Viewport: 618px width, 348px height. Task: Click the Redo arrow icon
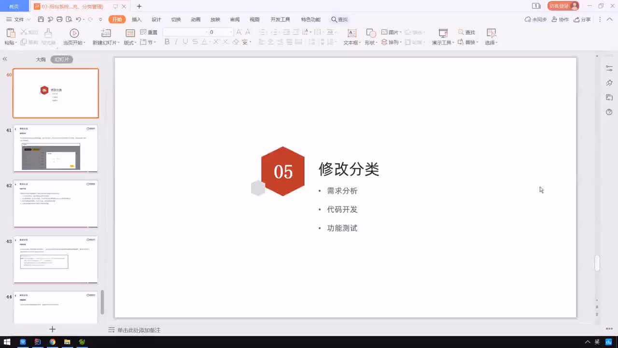click(90, 19)
